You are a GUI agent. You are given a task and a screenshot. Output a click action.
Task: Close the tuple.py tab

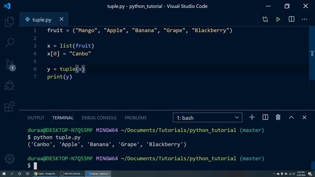click(x=62, y=19)
